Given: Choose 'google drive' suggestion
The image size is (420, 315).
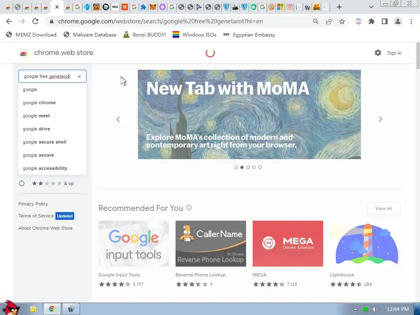Looking at the screenshot, I should click(x=52, y=129).
